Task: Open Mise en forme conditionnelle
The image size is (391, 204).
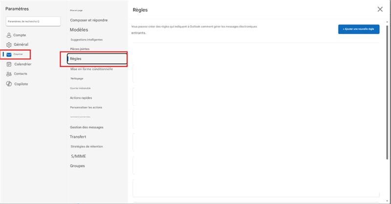Action: click(91, 69)
